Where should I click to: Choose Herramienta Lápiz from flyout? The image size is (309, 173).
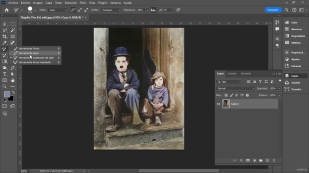click(x=35, y=53)
